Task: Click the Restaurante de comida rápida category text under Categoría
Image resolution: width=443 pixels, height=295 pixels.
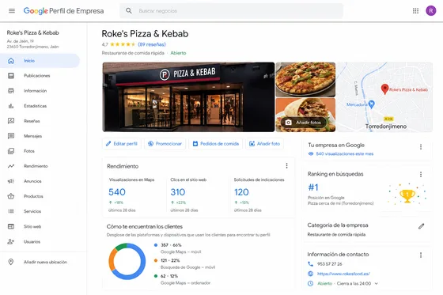Action: coord(336,234)
